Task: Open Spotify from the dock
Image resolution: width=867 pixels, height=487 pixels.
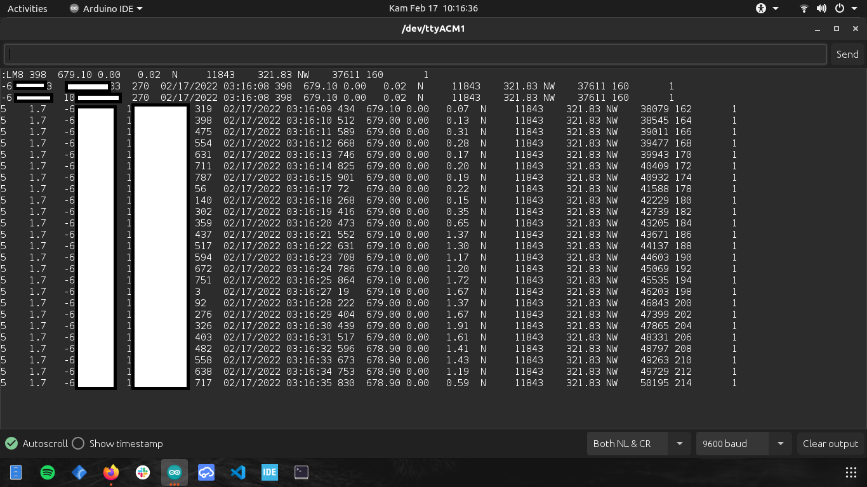Action: coord(48,472)
